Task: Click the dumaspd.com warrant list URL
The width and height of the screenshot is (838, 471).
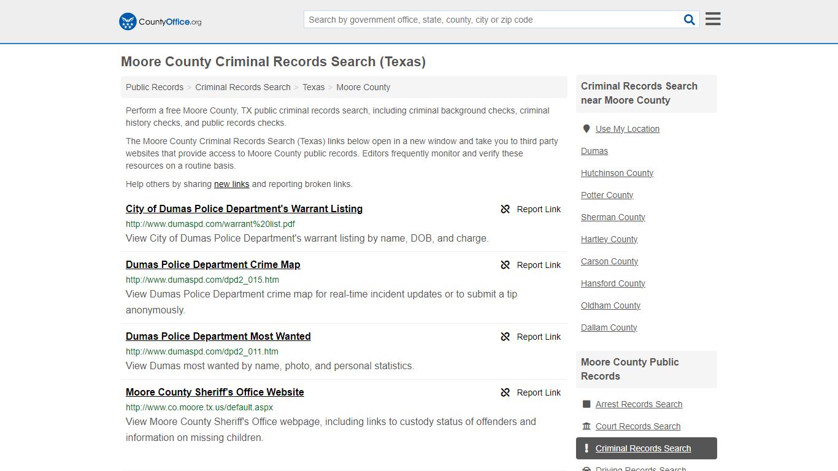Action: (210, 224)
